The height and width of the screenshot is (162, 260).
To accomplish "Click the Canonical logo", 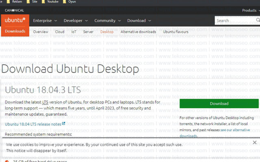I will [14, 11].
